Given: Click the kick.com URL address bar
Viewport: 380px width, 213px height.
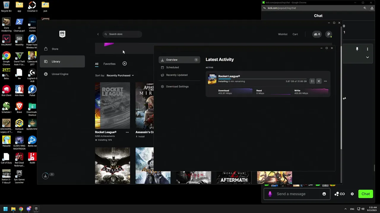Looking at the screenshot, I should (312, 8).
